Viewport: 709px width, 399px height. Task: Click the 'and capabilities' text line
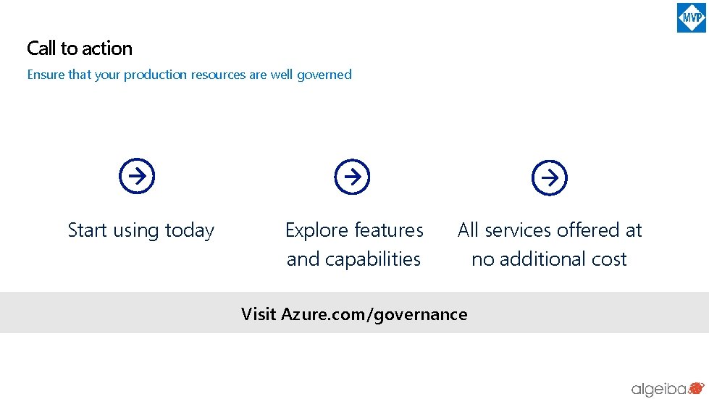pos(353,259)
